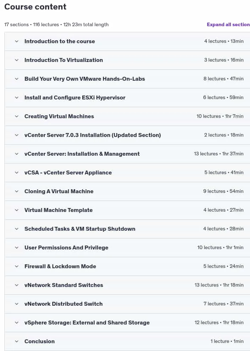Click 13 lectures duration for vNetwork Standard Switches

[219, 285]
